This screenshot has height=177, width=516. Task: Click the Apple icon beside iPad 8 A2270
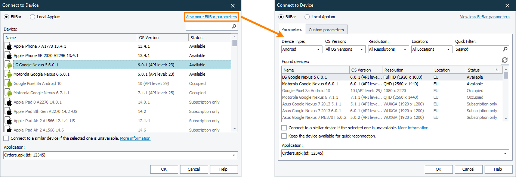[9, 102]
